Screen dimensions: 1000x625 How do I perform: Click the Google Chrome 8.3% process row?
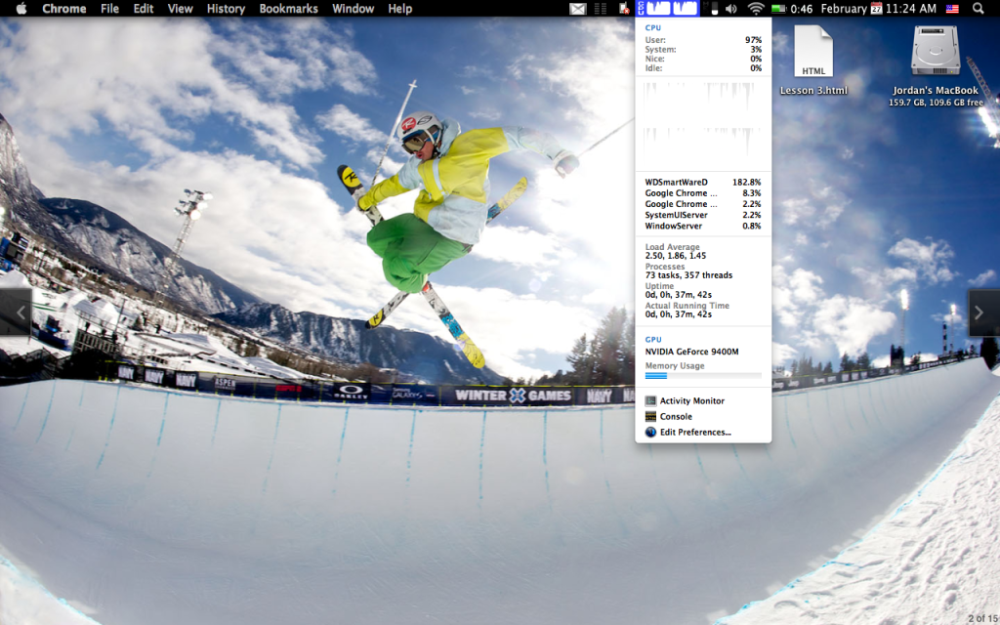pyautogui.click(x=703, y=193)
